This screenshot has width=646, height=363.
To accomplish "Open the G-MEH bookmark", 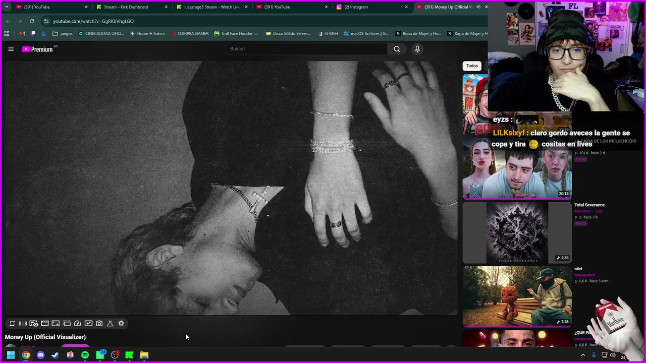I will 328,34.
